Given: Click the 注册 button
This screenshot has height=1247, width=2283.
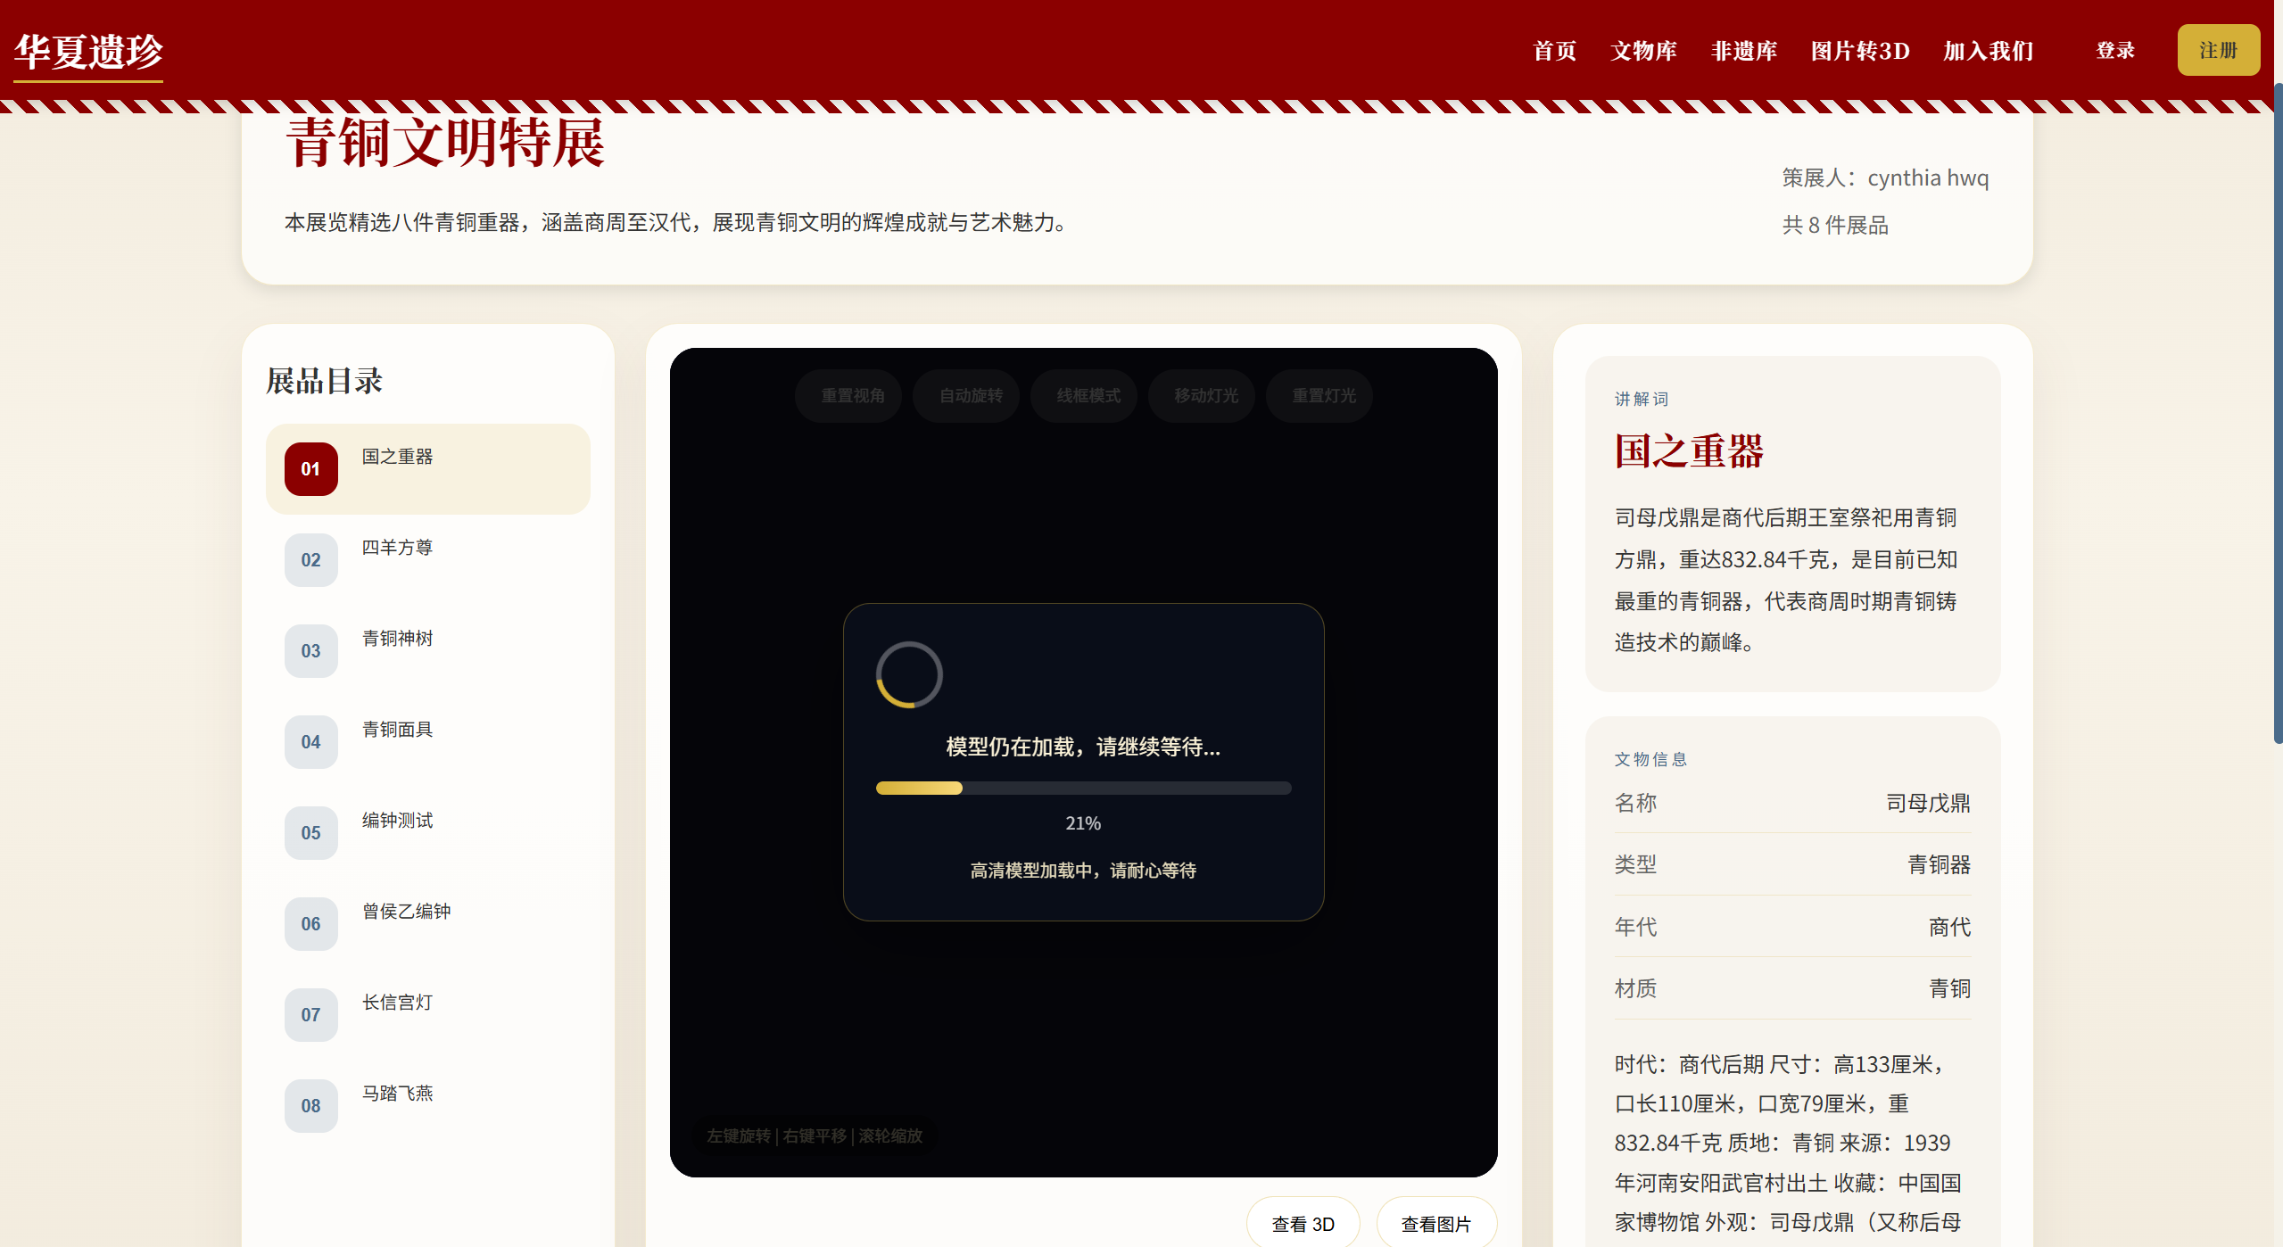Looking at the screenshot, I should (2218, 50).
